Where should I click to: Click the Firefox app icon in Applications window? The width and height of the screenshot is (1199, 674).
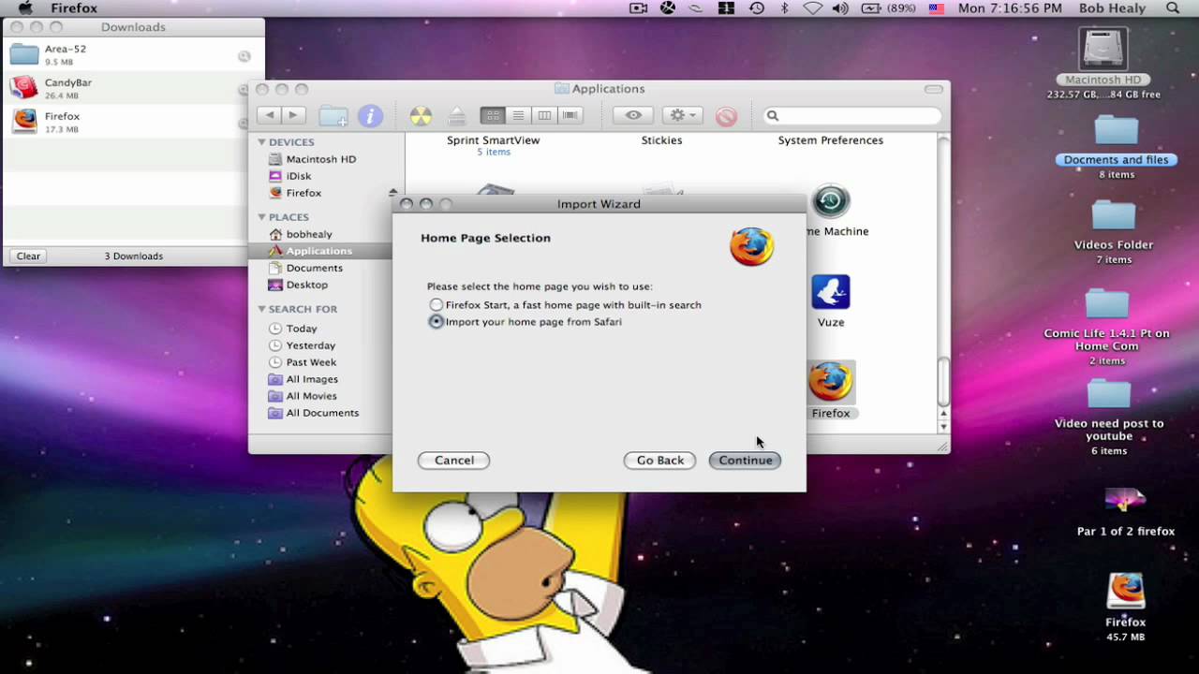[x=831, y=382]
